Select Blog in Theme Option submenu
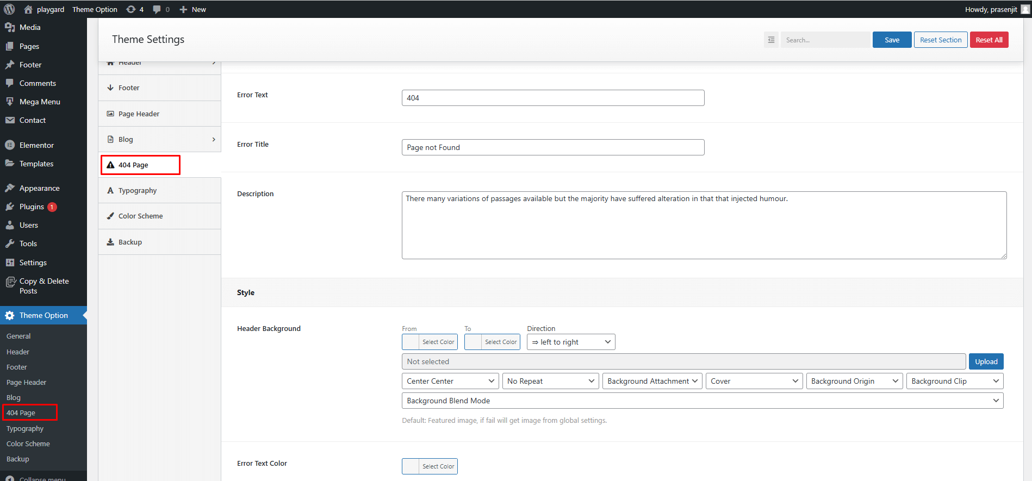Viewport: 1032px width, 481px height. click(14, 397)
